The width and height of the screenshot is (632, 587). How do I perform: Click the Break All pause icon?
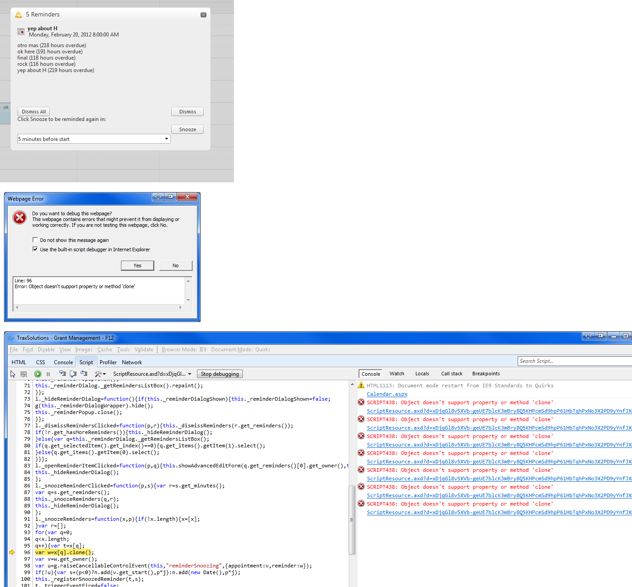pos(48,374)
